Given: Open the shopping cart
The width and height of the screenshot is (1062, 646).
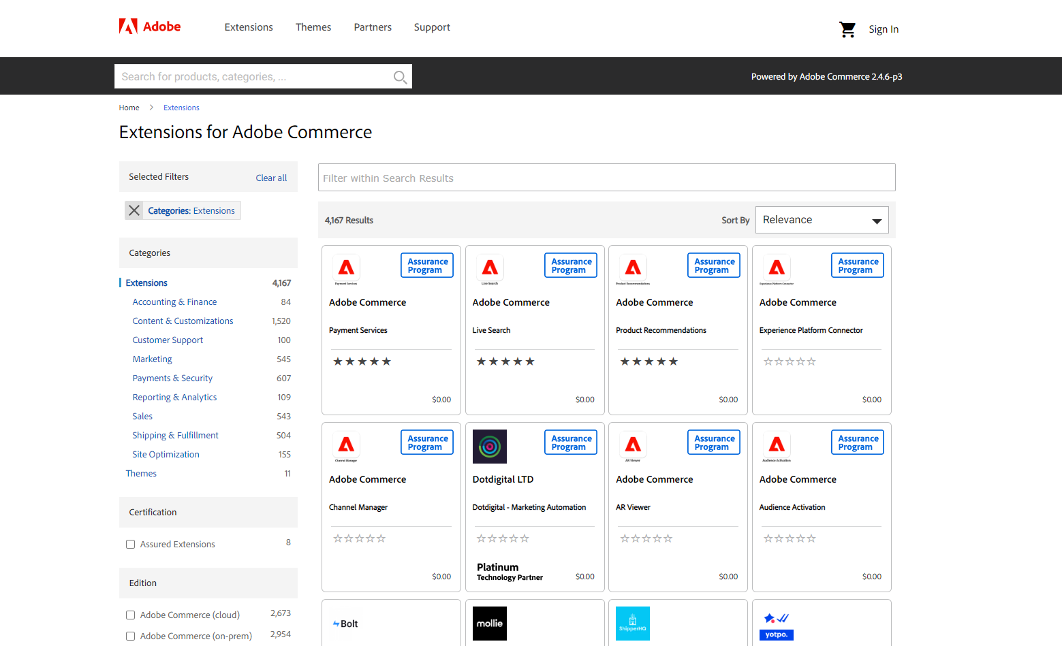Looking at the screenshot, I should tap(847, 29).
